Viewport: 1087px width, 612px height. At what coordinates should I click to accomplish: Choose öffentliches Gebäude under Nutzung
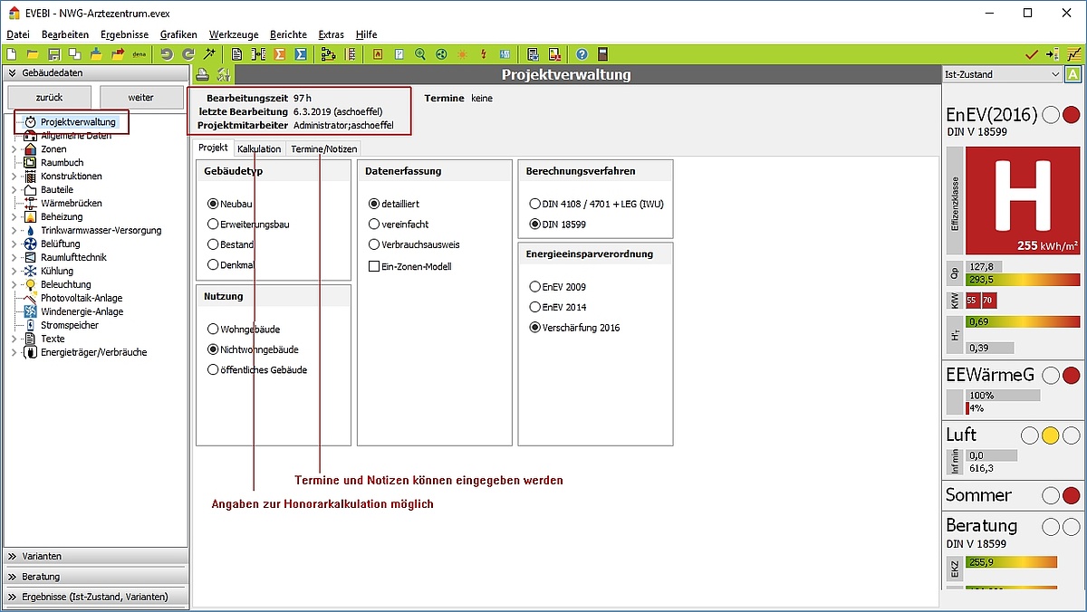tap(213, 369)
